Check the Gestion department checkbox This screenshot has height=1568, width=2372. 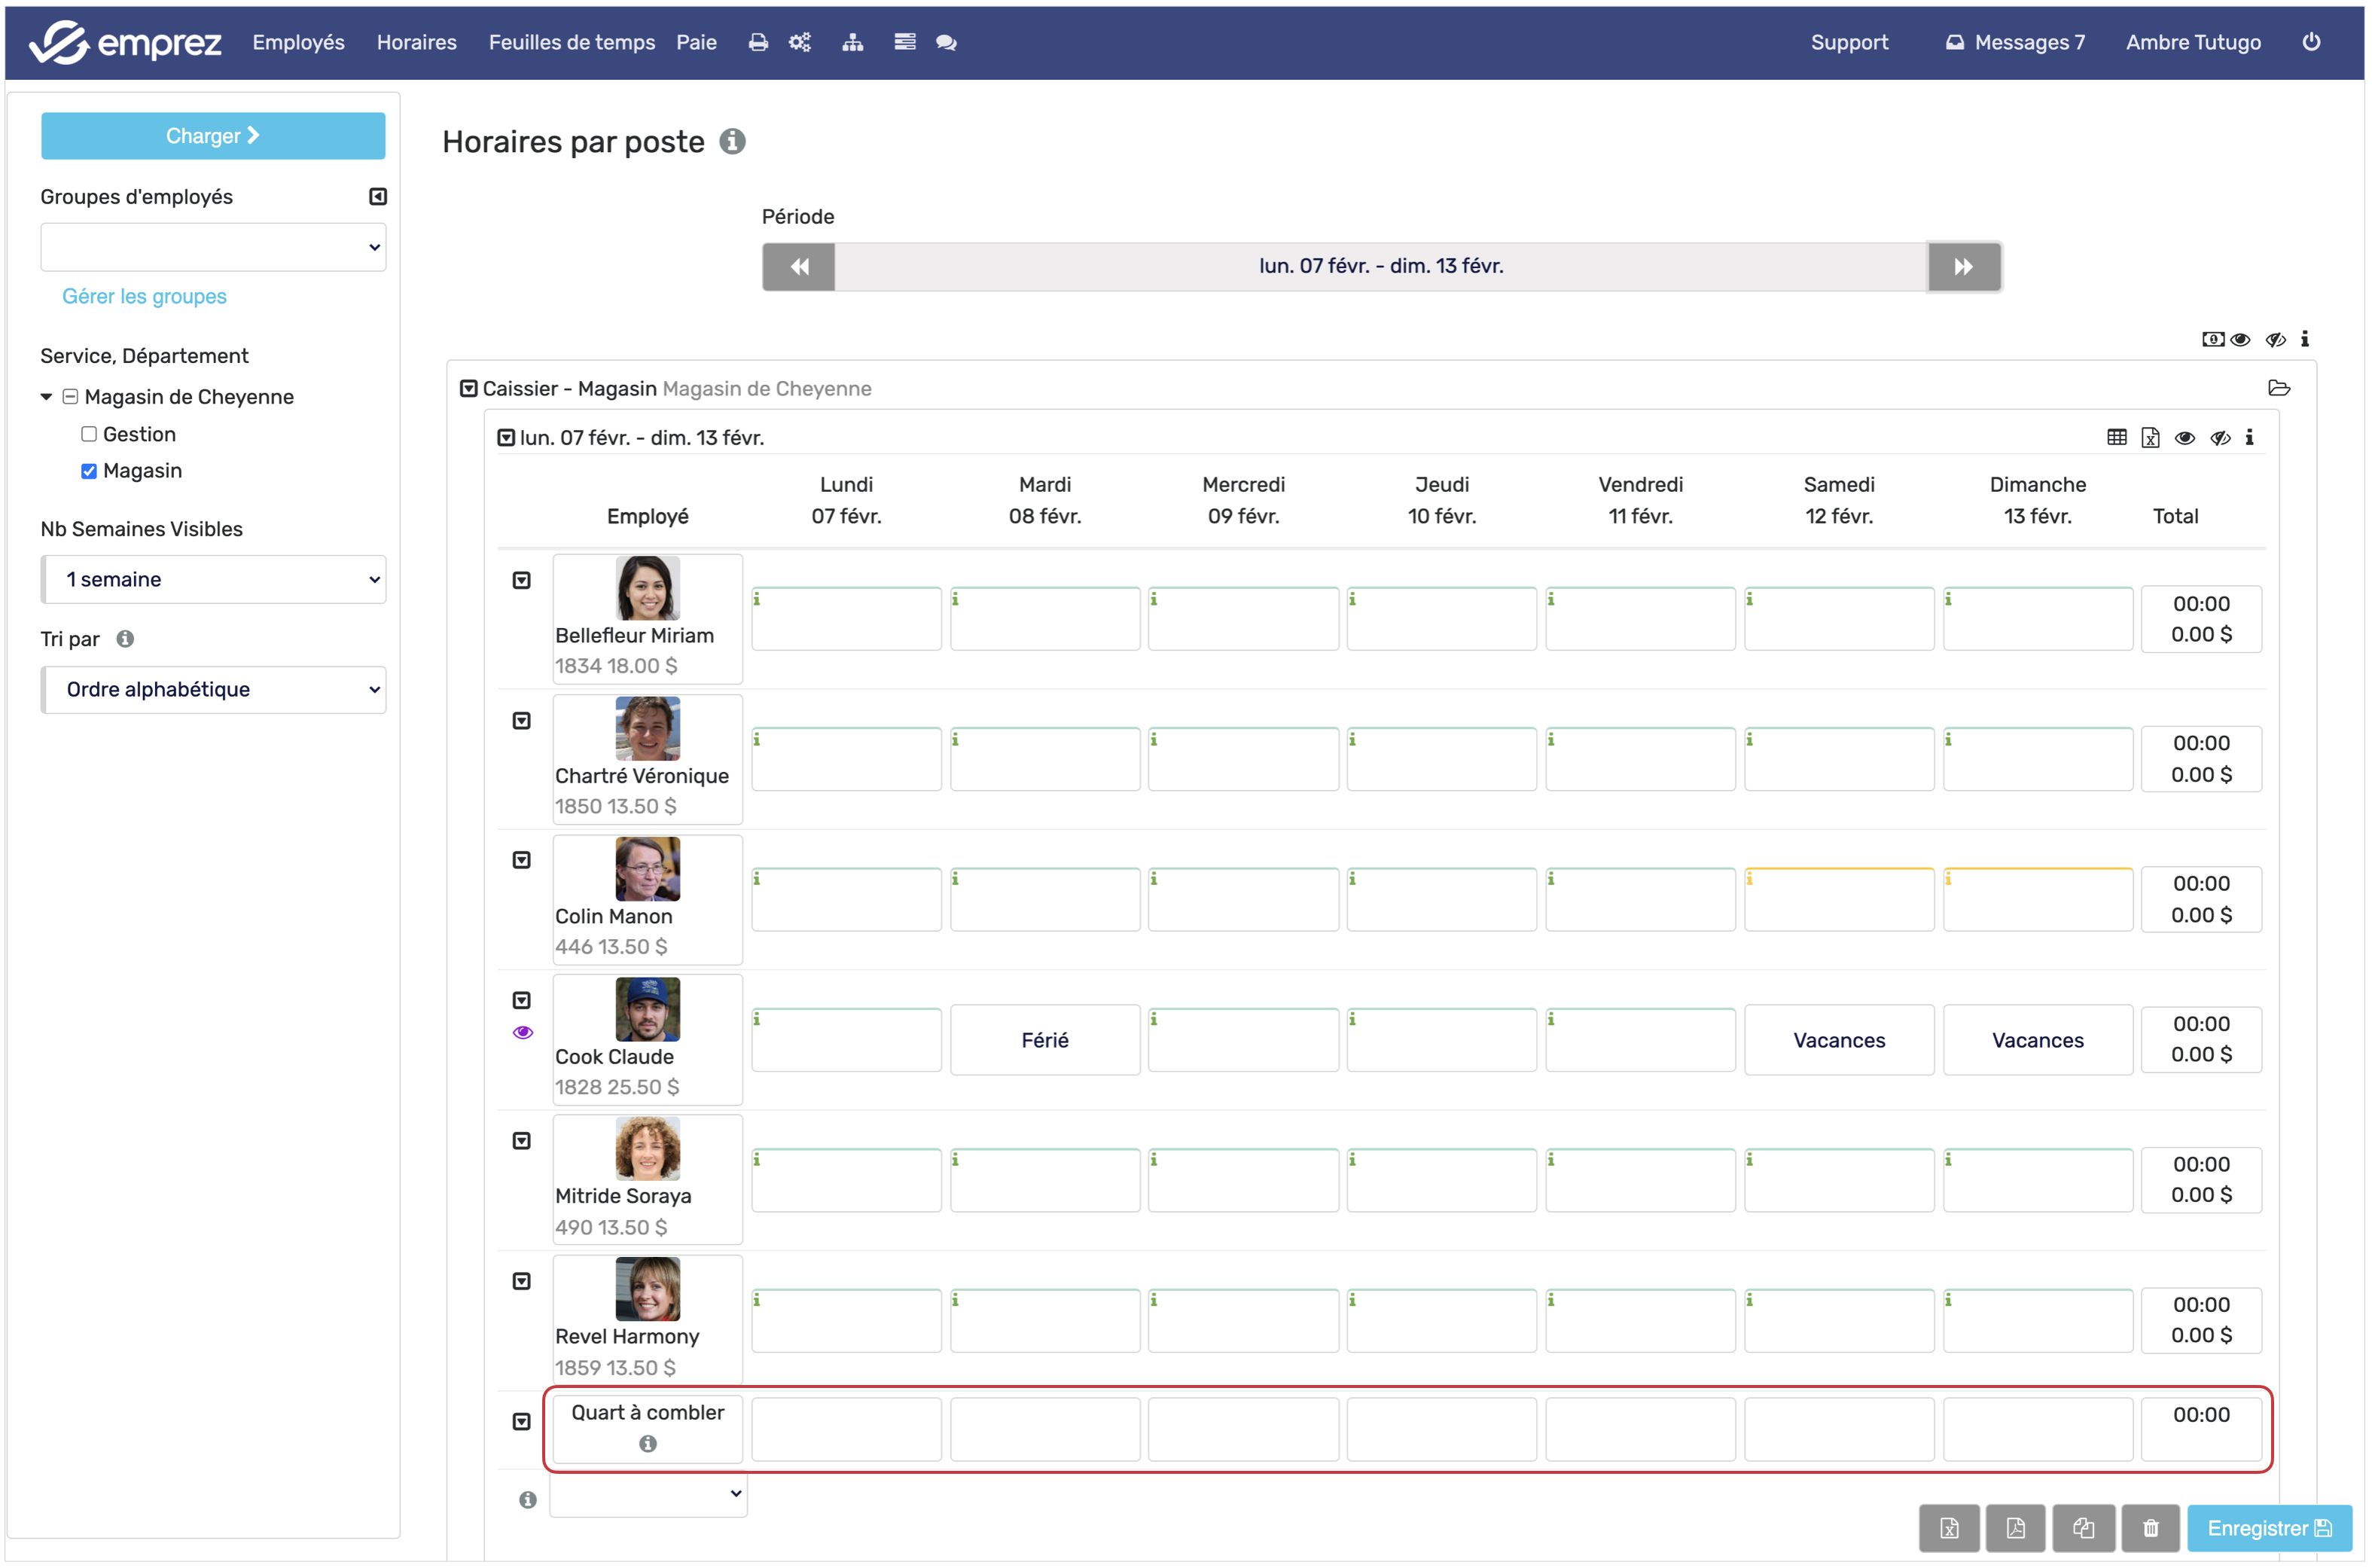[89, 434]
